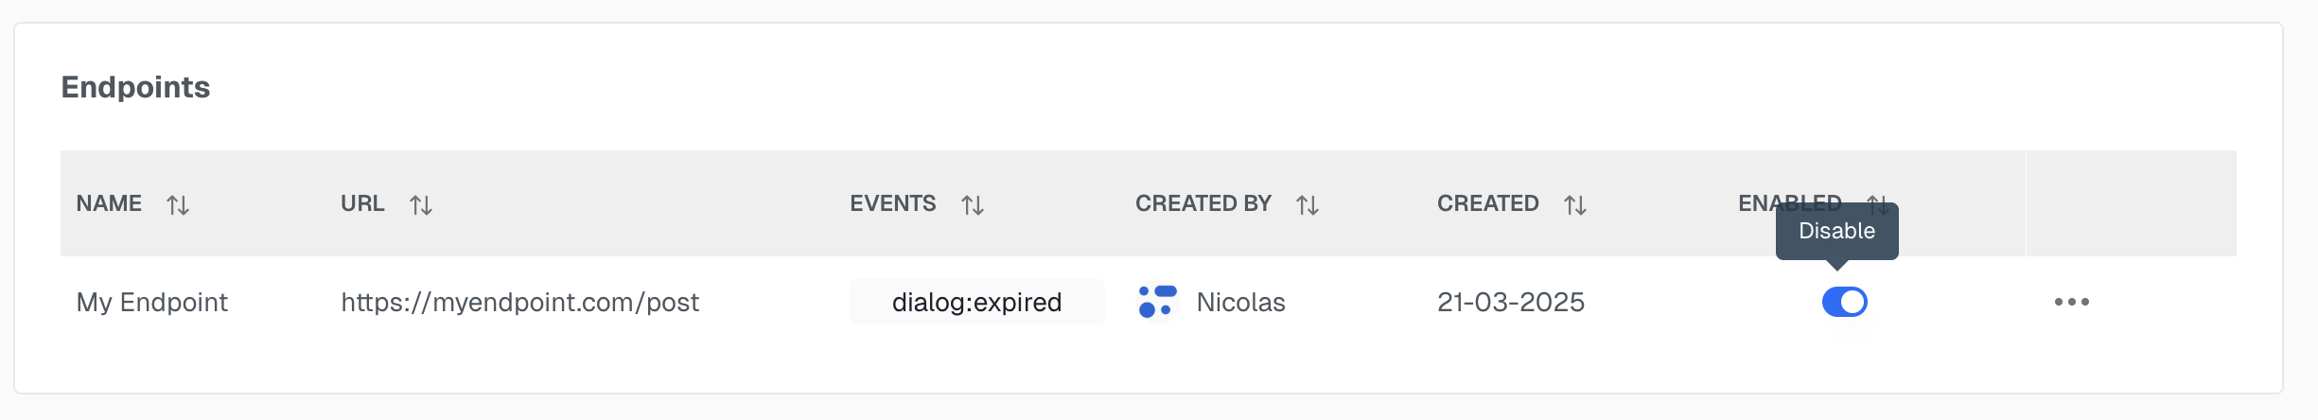2318x420 pixels.
Task: Disable the My Endpoint toggle switch
Action: pos(1844,302)
